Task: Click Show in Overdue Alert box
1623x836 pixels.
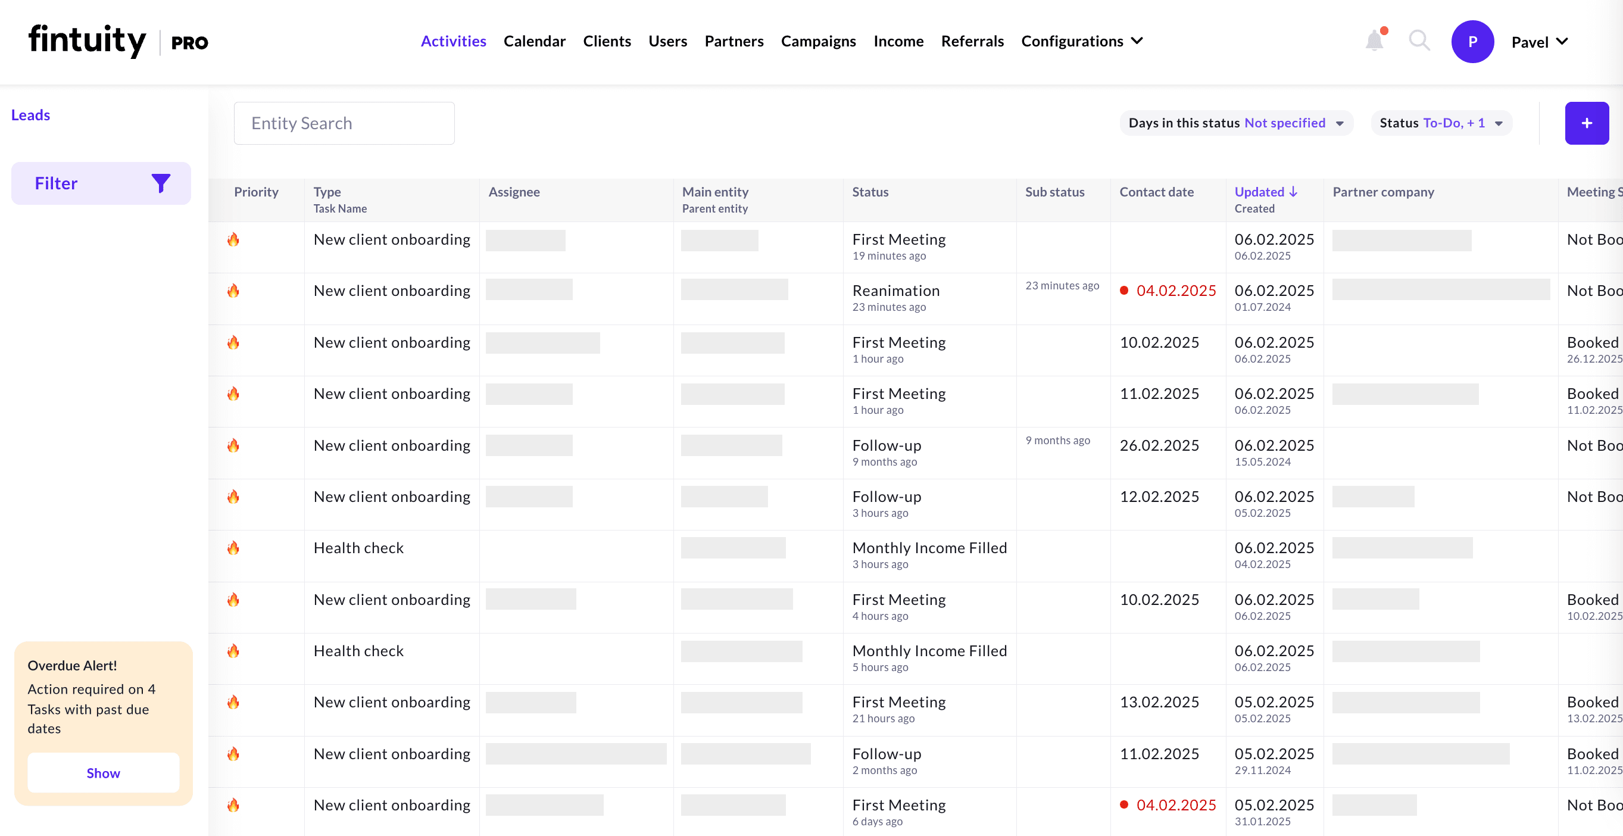Action: click(x=104, y=772)
